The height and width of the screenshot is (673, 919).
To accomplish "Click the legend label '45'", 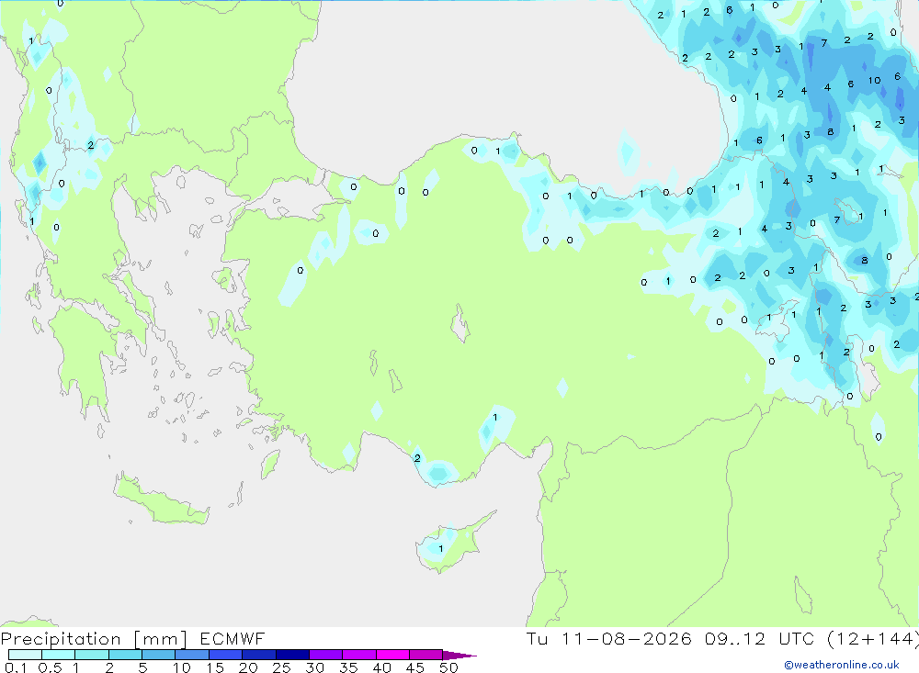I will 415,667.
